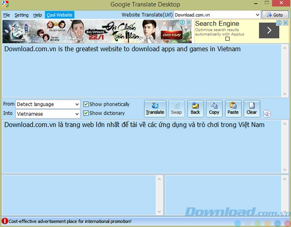Close the Search Engine ad
This screenshot has height=227, width=291.
[286, 23]
